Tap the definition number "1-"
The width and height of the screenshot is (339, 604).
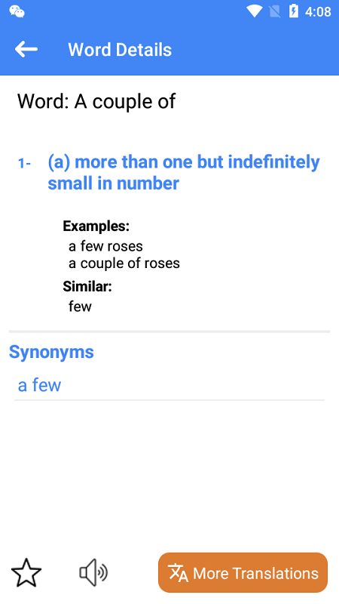click(x=25, y=164)
